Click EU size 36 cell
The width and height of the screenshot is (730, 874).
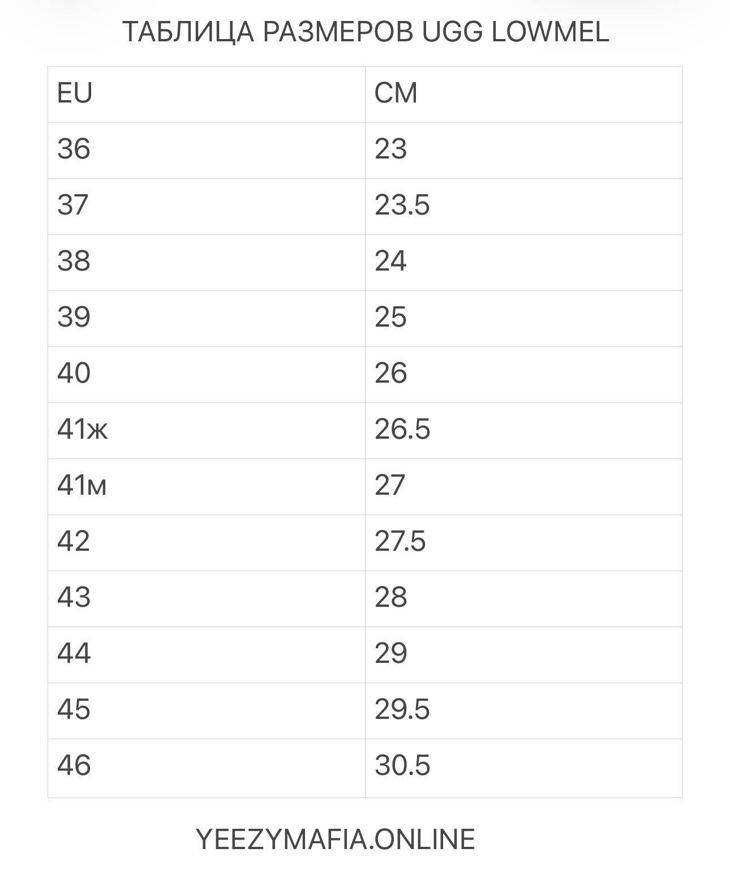[74, 149]
